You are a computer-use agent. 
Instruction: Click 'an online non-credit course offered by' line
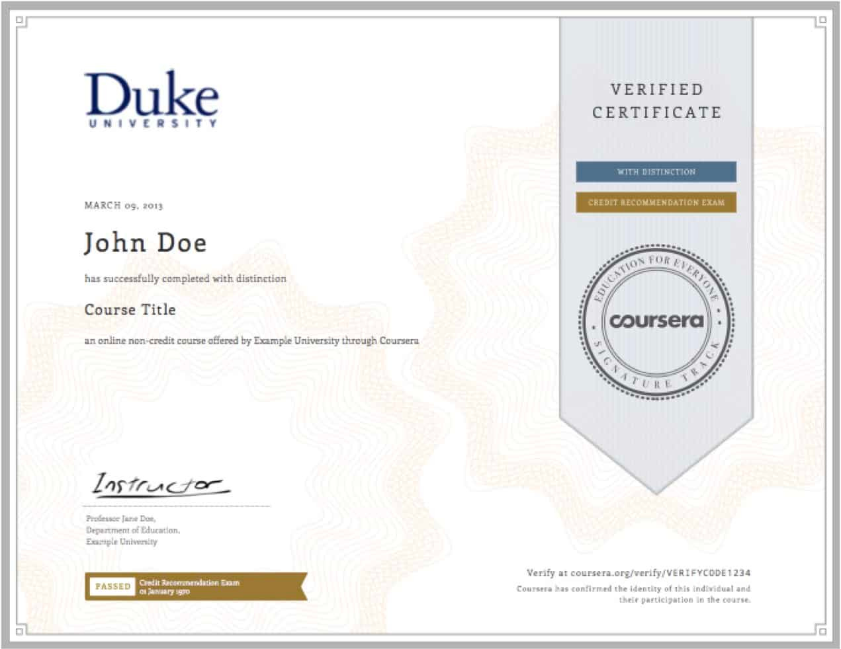point(251,341)
